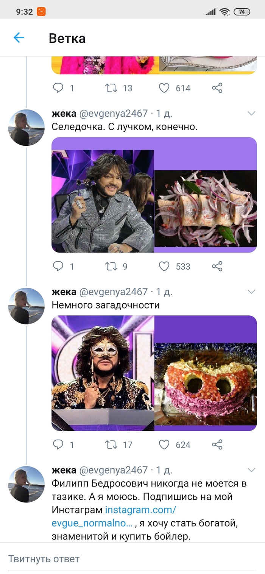Share the Немного загадочности tweet
Image resolution: width=265 pixels, height=574 pixels.
217,445
